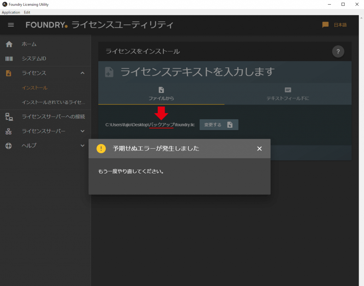This screenshot has height=286, width=364.
Task: Click the license server network icon
Action: click(9, 131)
